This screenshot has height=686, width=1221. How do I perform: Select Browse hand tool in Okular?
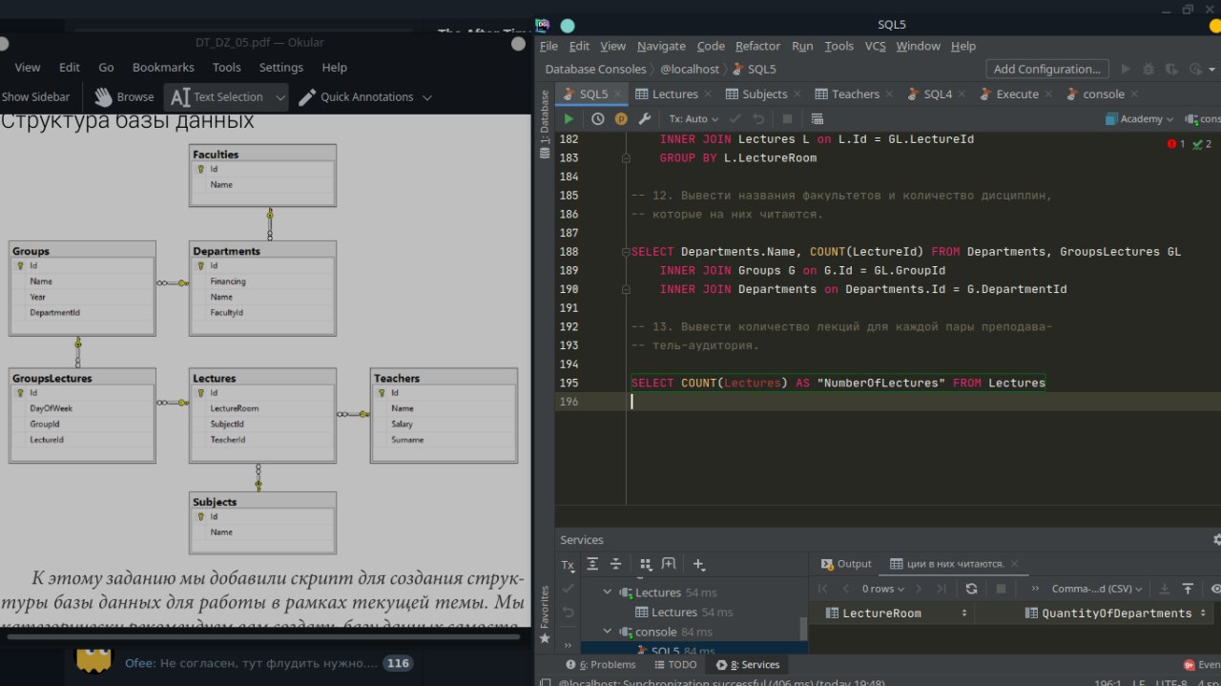pos(123,96)
